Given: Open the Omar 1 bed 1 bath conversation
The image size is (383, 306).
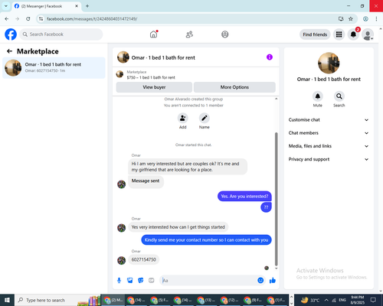Looking at the screenshot, I should 54,67.
